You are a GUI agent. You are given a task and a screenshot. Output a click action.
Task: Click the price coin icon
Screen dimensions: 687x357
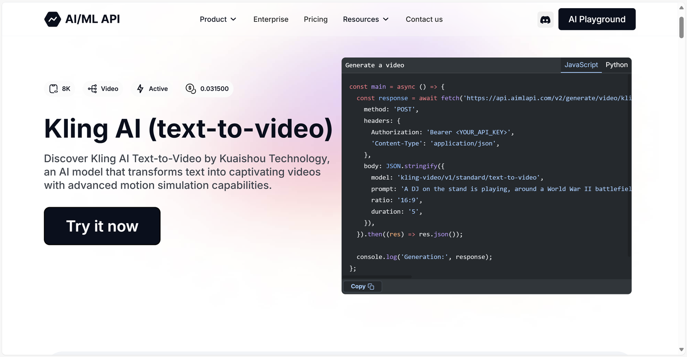[x=191, y=88]
